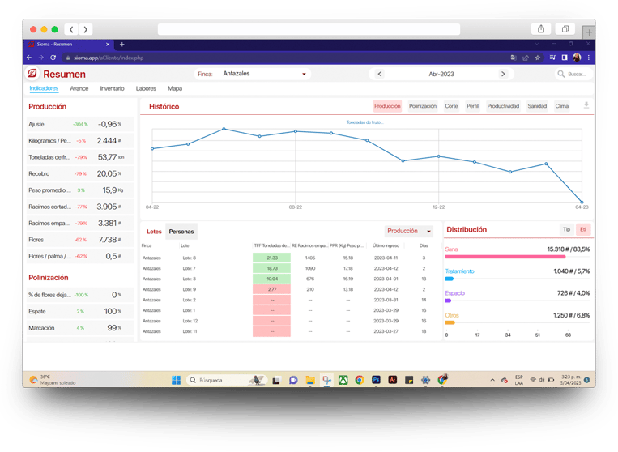The width and height of the screenshot is (618, 452).
Task: Open Settings gear in taskbar
Action: (425, 380)
